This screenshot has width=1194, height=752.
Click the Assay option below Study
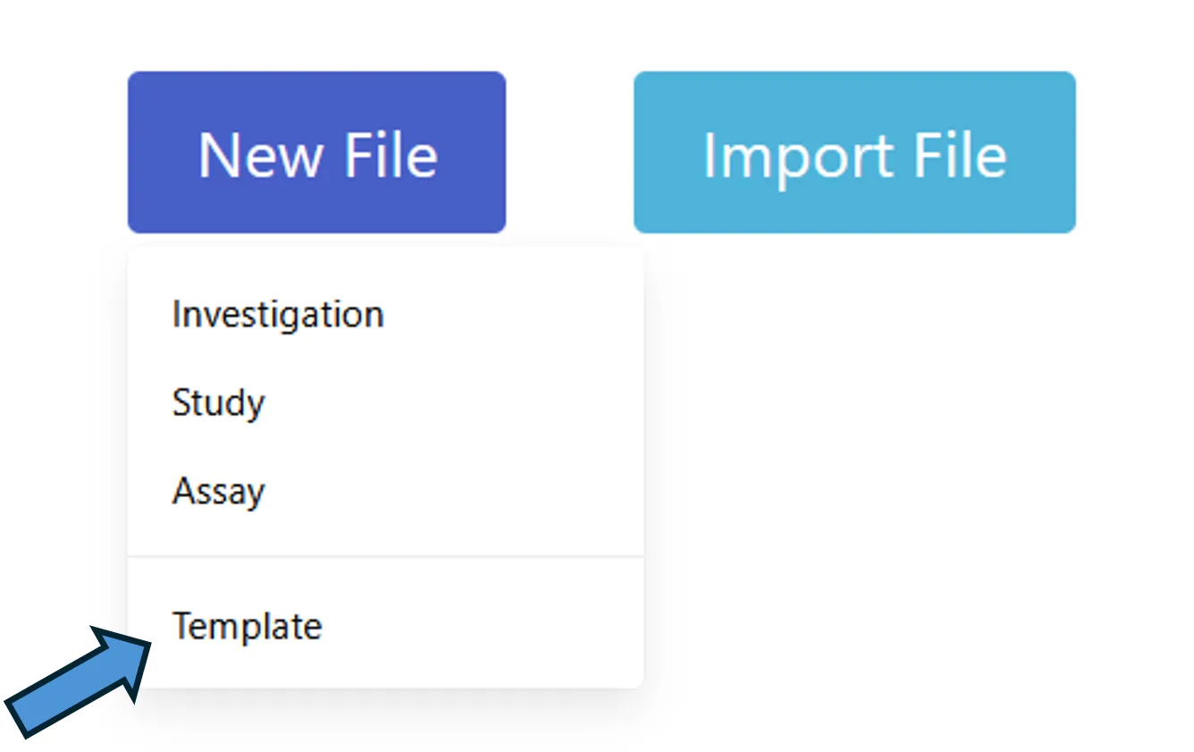tap(385, 491)
